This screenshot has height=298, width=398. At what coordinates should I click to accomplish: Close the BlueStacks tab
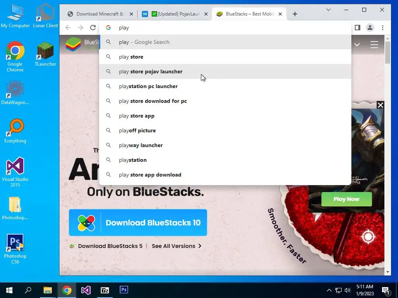280,14
